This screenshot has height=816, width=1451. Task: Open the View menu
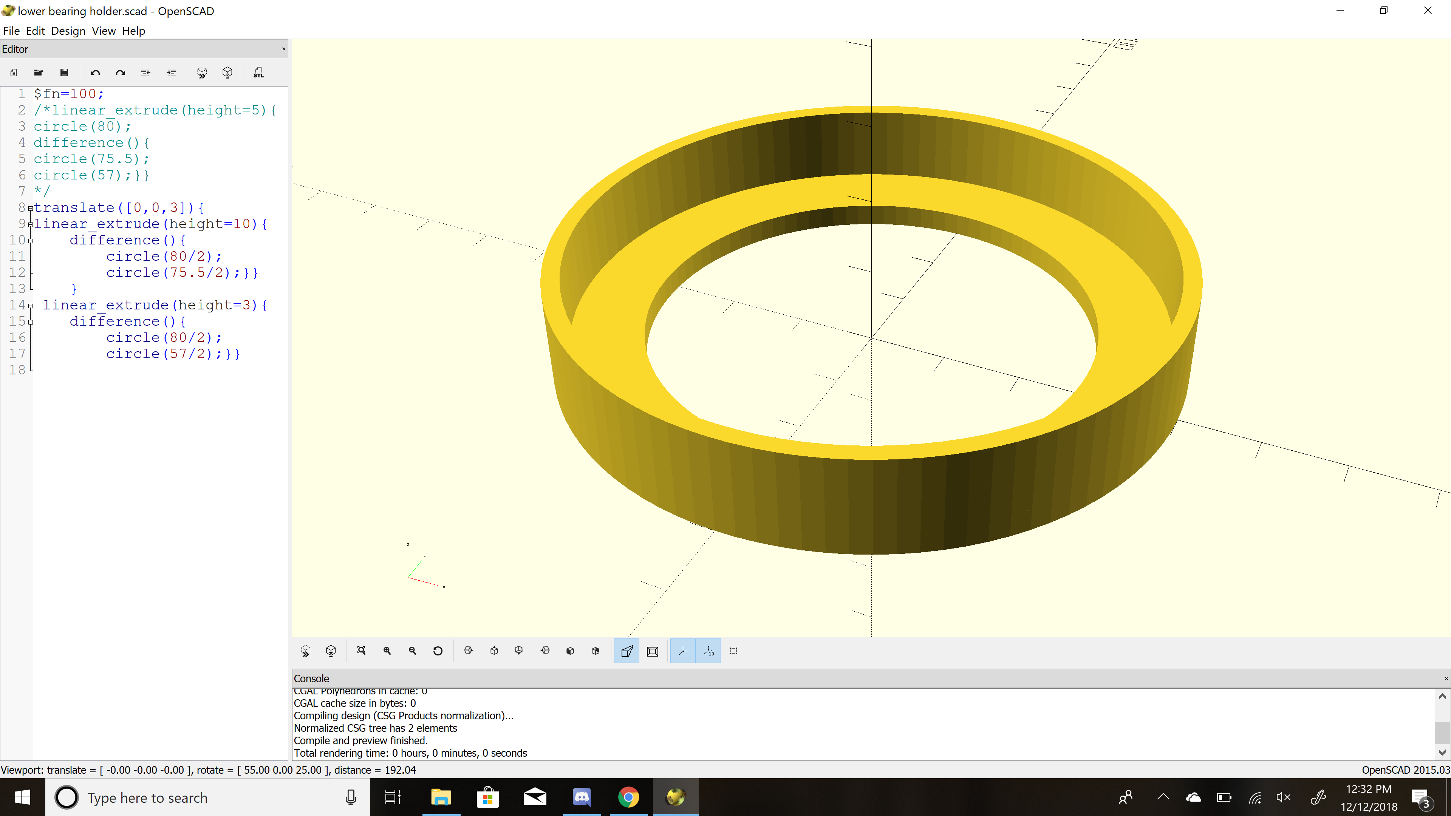tap(104, 31)
